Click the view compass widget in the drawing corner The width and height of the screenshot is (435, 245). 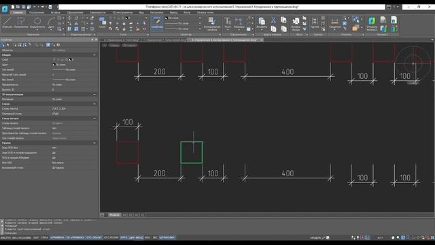coord(413,63)
